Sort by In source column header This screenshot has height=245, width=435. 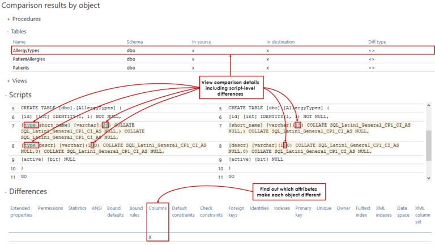tap(202, 42)
